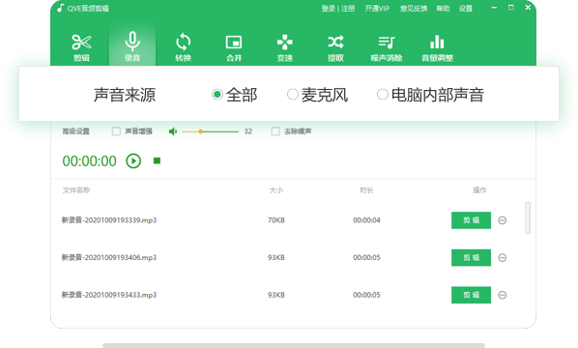Select file 新录音-20201009193339.mp3

109,220
